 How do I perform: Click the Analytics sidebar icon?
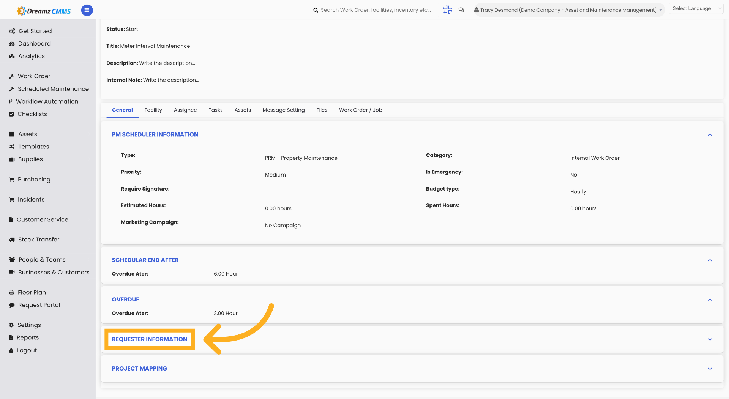point(12,56)
